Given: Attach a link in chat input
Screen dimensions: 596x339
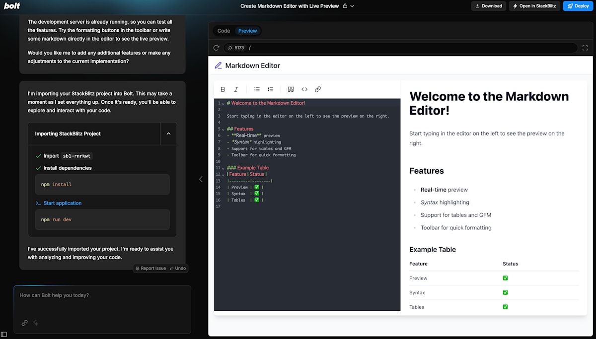Looking at the screenshot, I should point(24,323).
